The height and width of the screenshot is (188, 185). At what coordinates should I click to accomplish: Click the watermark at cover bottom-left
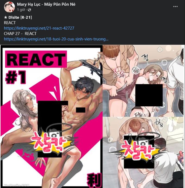pos(17,185)
